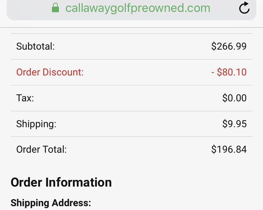Tap the word Discount in red text
Screen dimensions: 263x210
(x=63, y=72)
